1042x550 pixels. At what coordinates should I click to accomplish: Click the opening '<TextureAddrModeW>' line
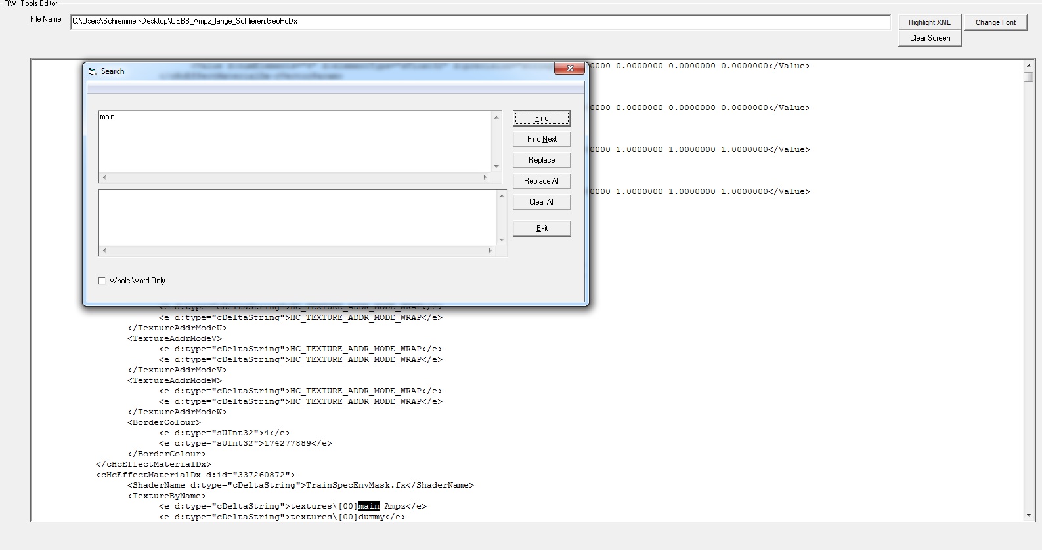(x=175, y=380)
